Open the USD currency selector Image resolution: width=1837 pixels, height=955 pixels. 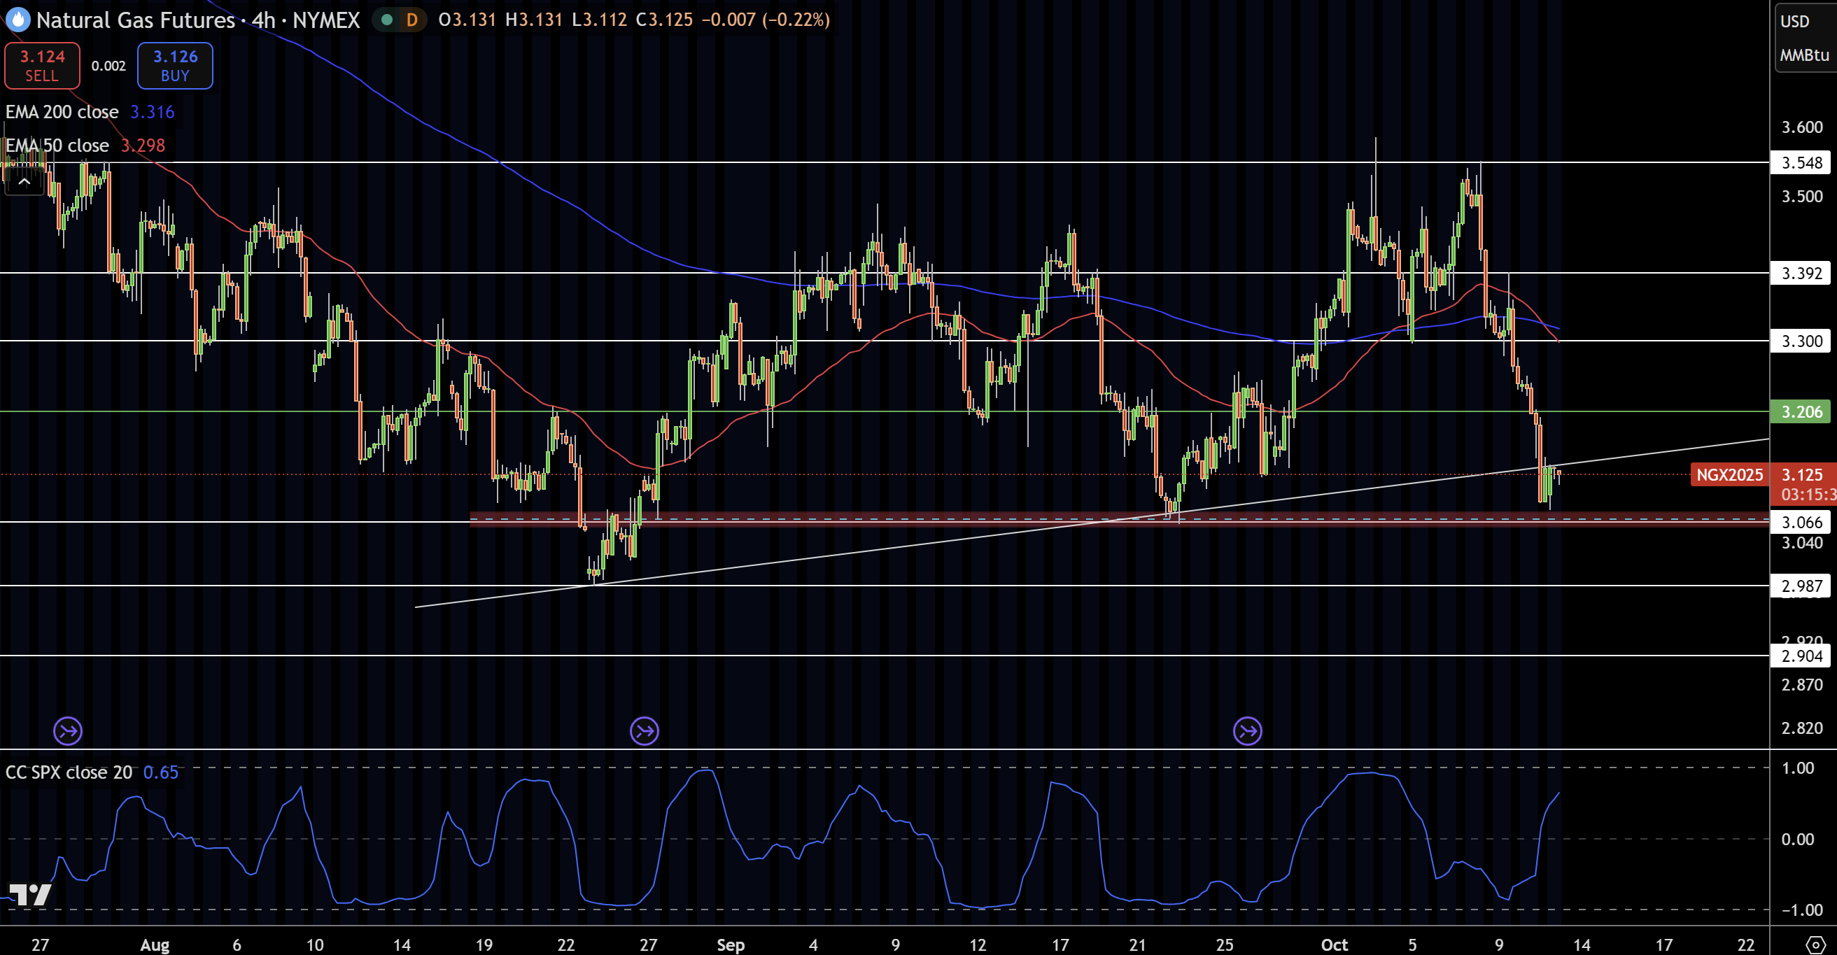(1794, 22)
